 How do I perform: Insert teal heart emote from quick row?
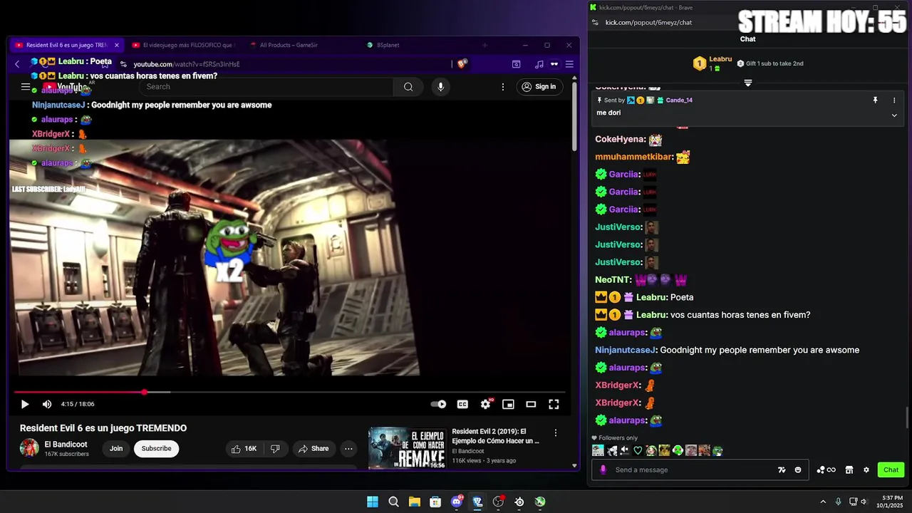pos(638,450)
